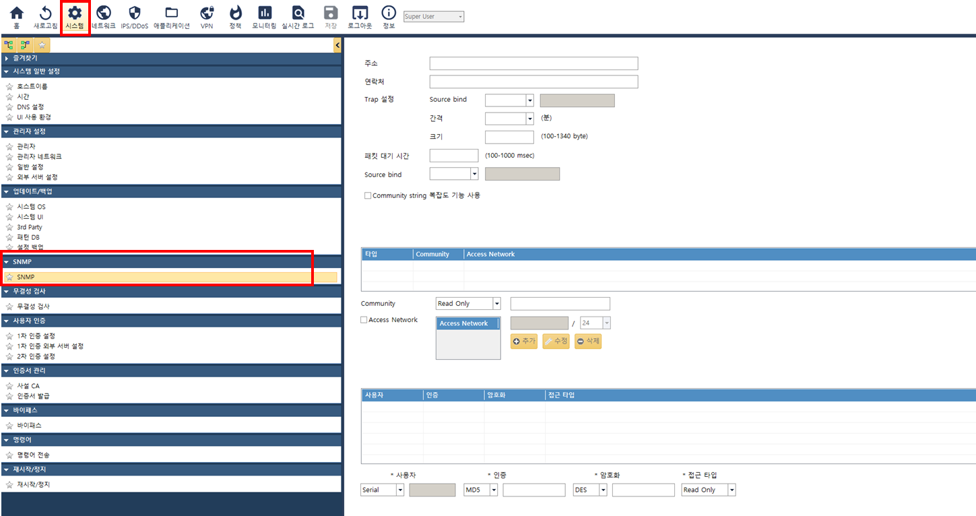
Task: Open the 네트워크 globe icon
Action: pos(104,13)
